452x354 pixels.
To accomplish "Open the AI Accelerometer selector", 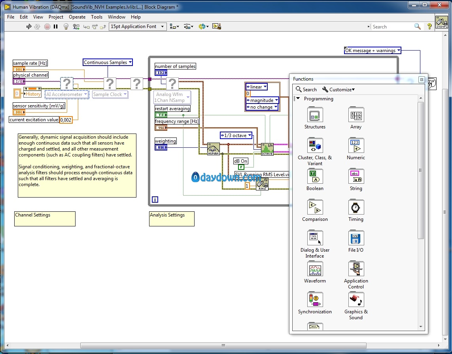I will [66, 94].
